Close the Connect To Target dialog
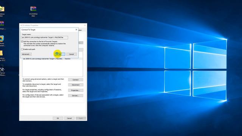The height and width of the screenshot is (136, 242). click(x=76, y=29)
